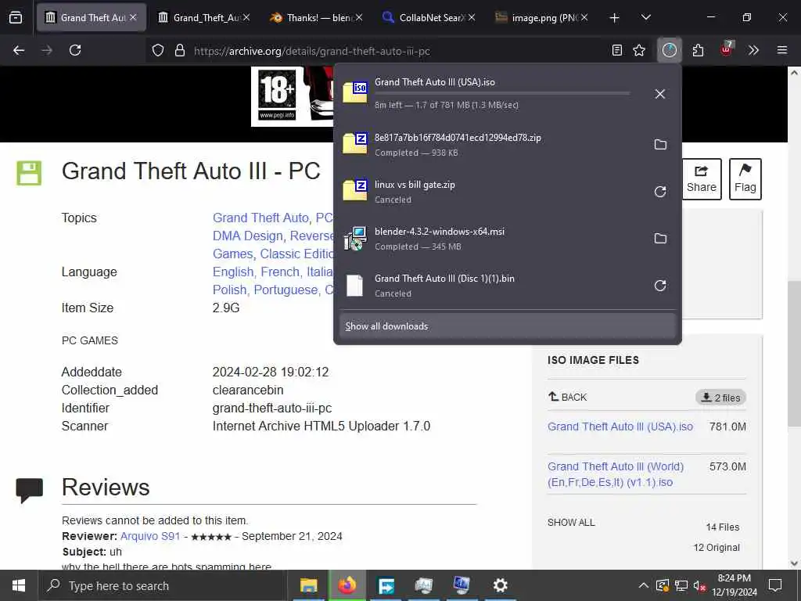
Task: Download Grand Theft Auto III (USA).iso link
Action: click(x=620, y=426)
